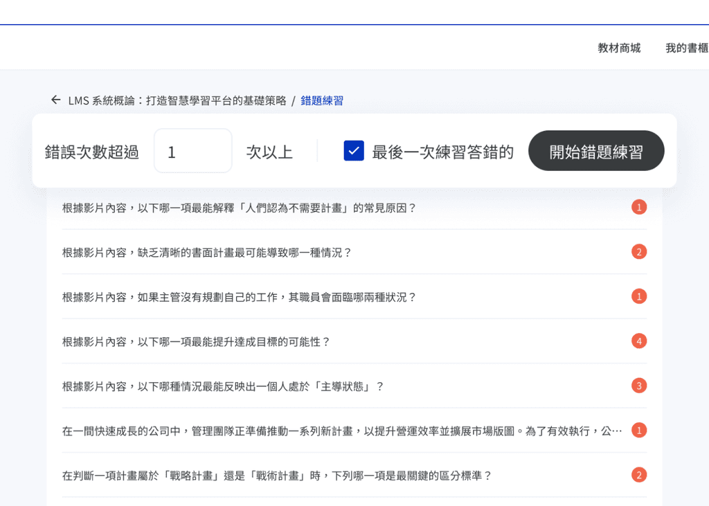Open the 教材商城 menu item
The width and height of the screenshot is (709, 506).
coord(619,48)
